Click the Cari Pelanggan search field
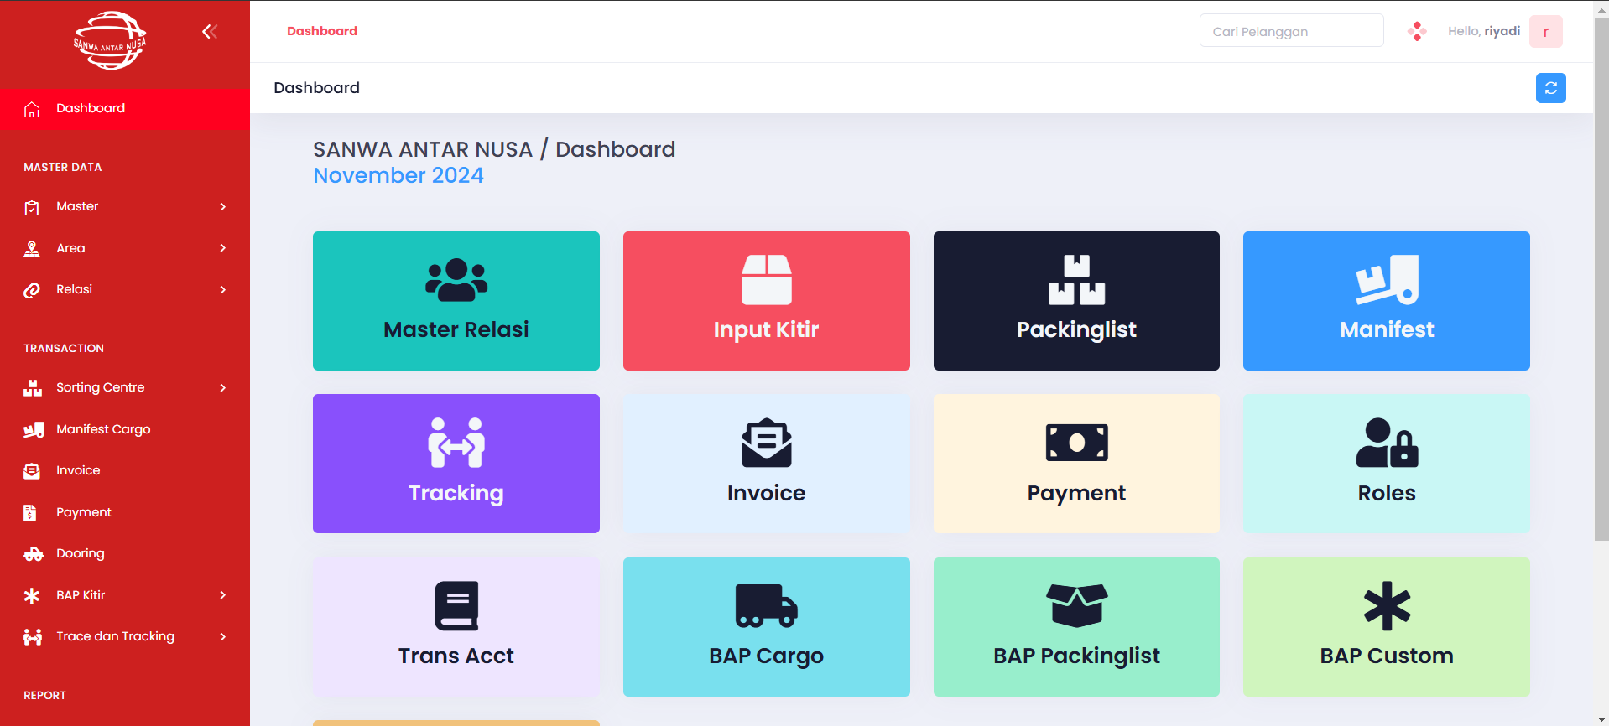Viewport: 1609px width, 726px height. (x=1291, y=31)
